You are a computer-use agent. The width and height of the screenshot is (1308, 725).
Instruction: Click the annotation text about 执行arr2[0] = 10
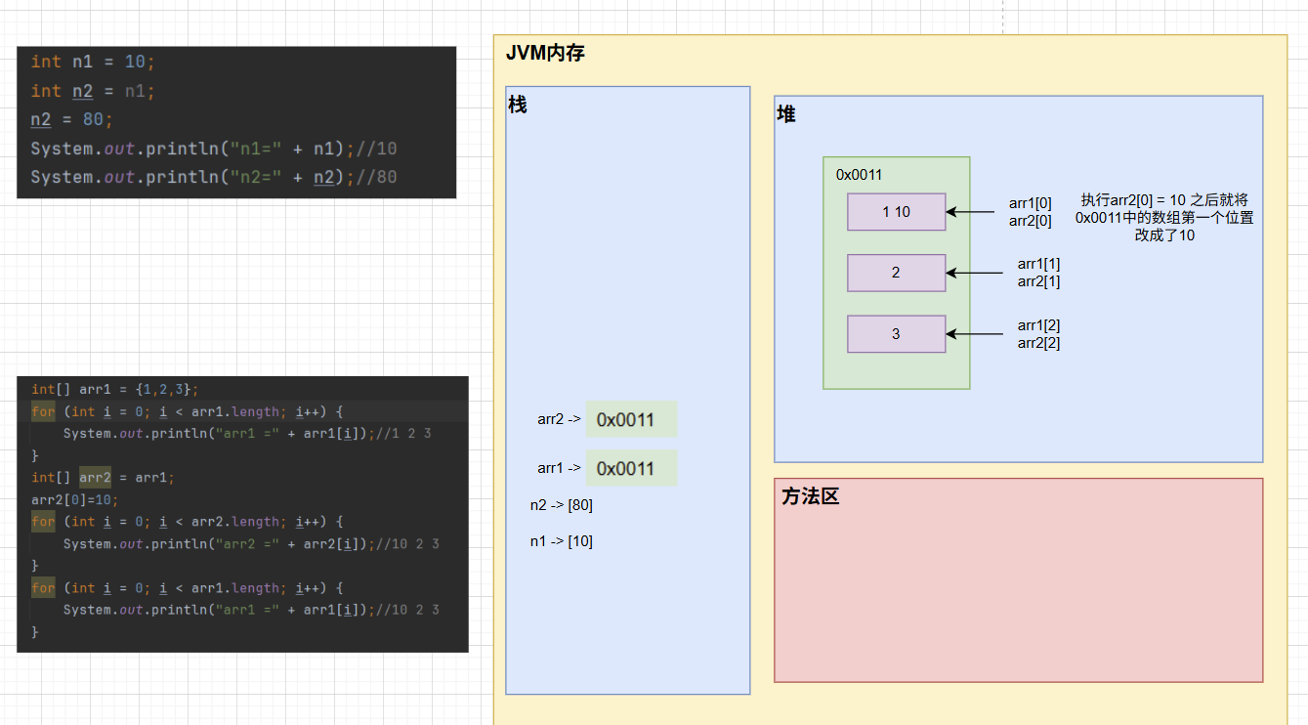click(1164, 217)
